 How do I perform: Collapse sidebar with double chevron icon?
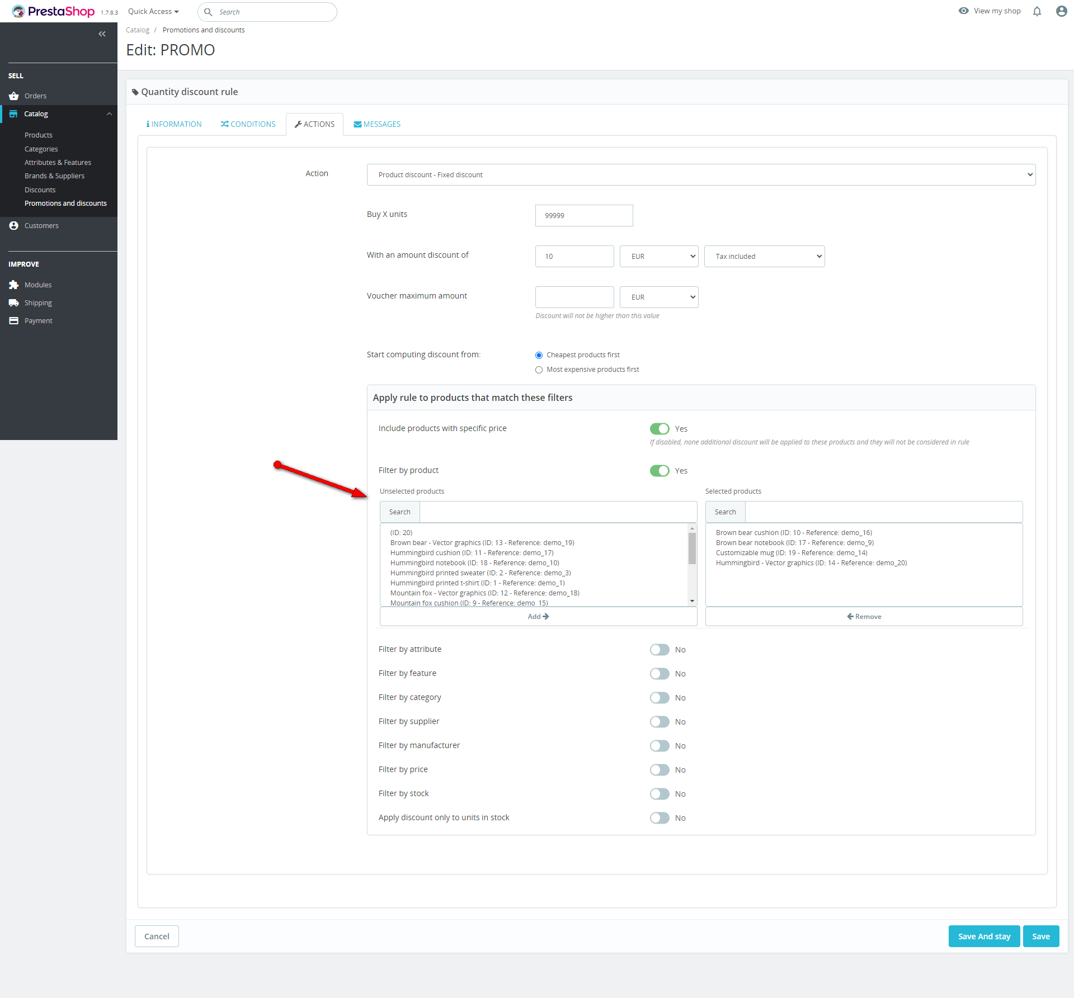click(x=102, y=34)
